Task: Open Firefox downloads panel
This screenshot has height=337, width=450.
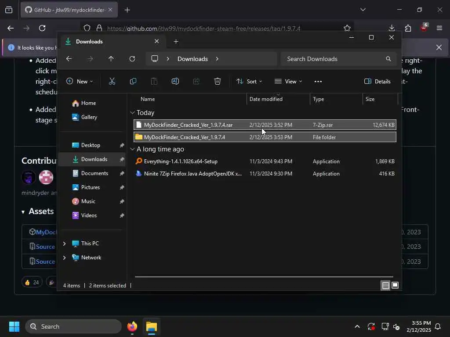Action: point(392,28)
